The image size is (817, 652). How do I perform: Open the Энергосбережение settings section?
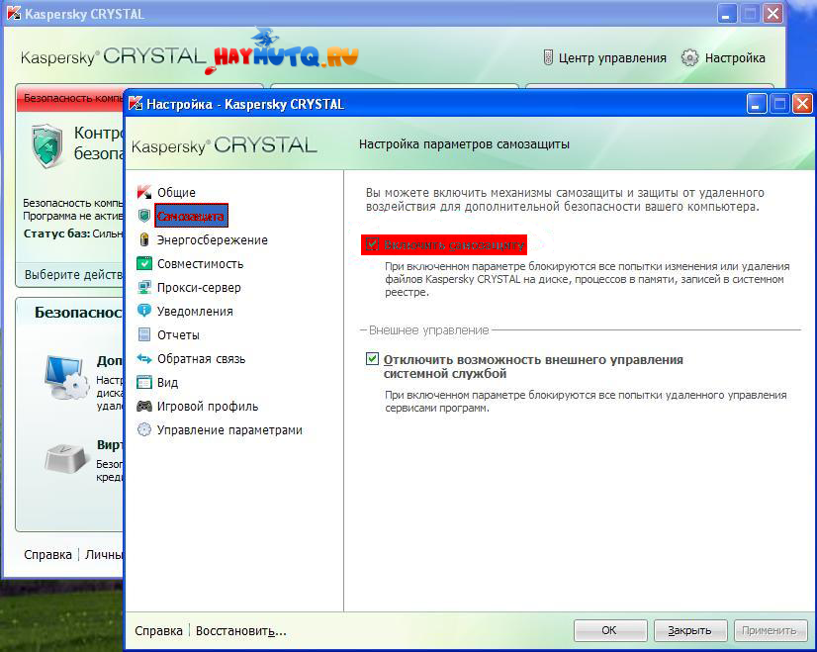click(212, 239)
